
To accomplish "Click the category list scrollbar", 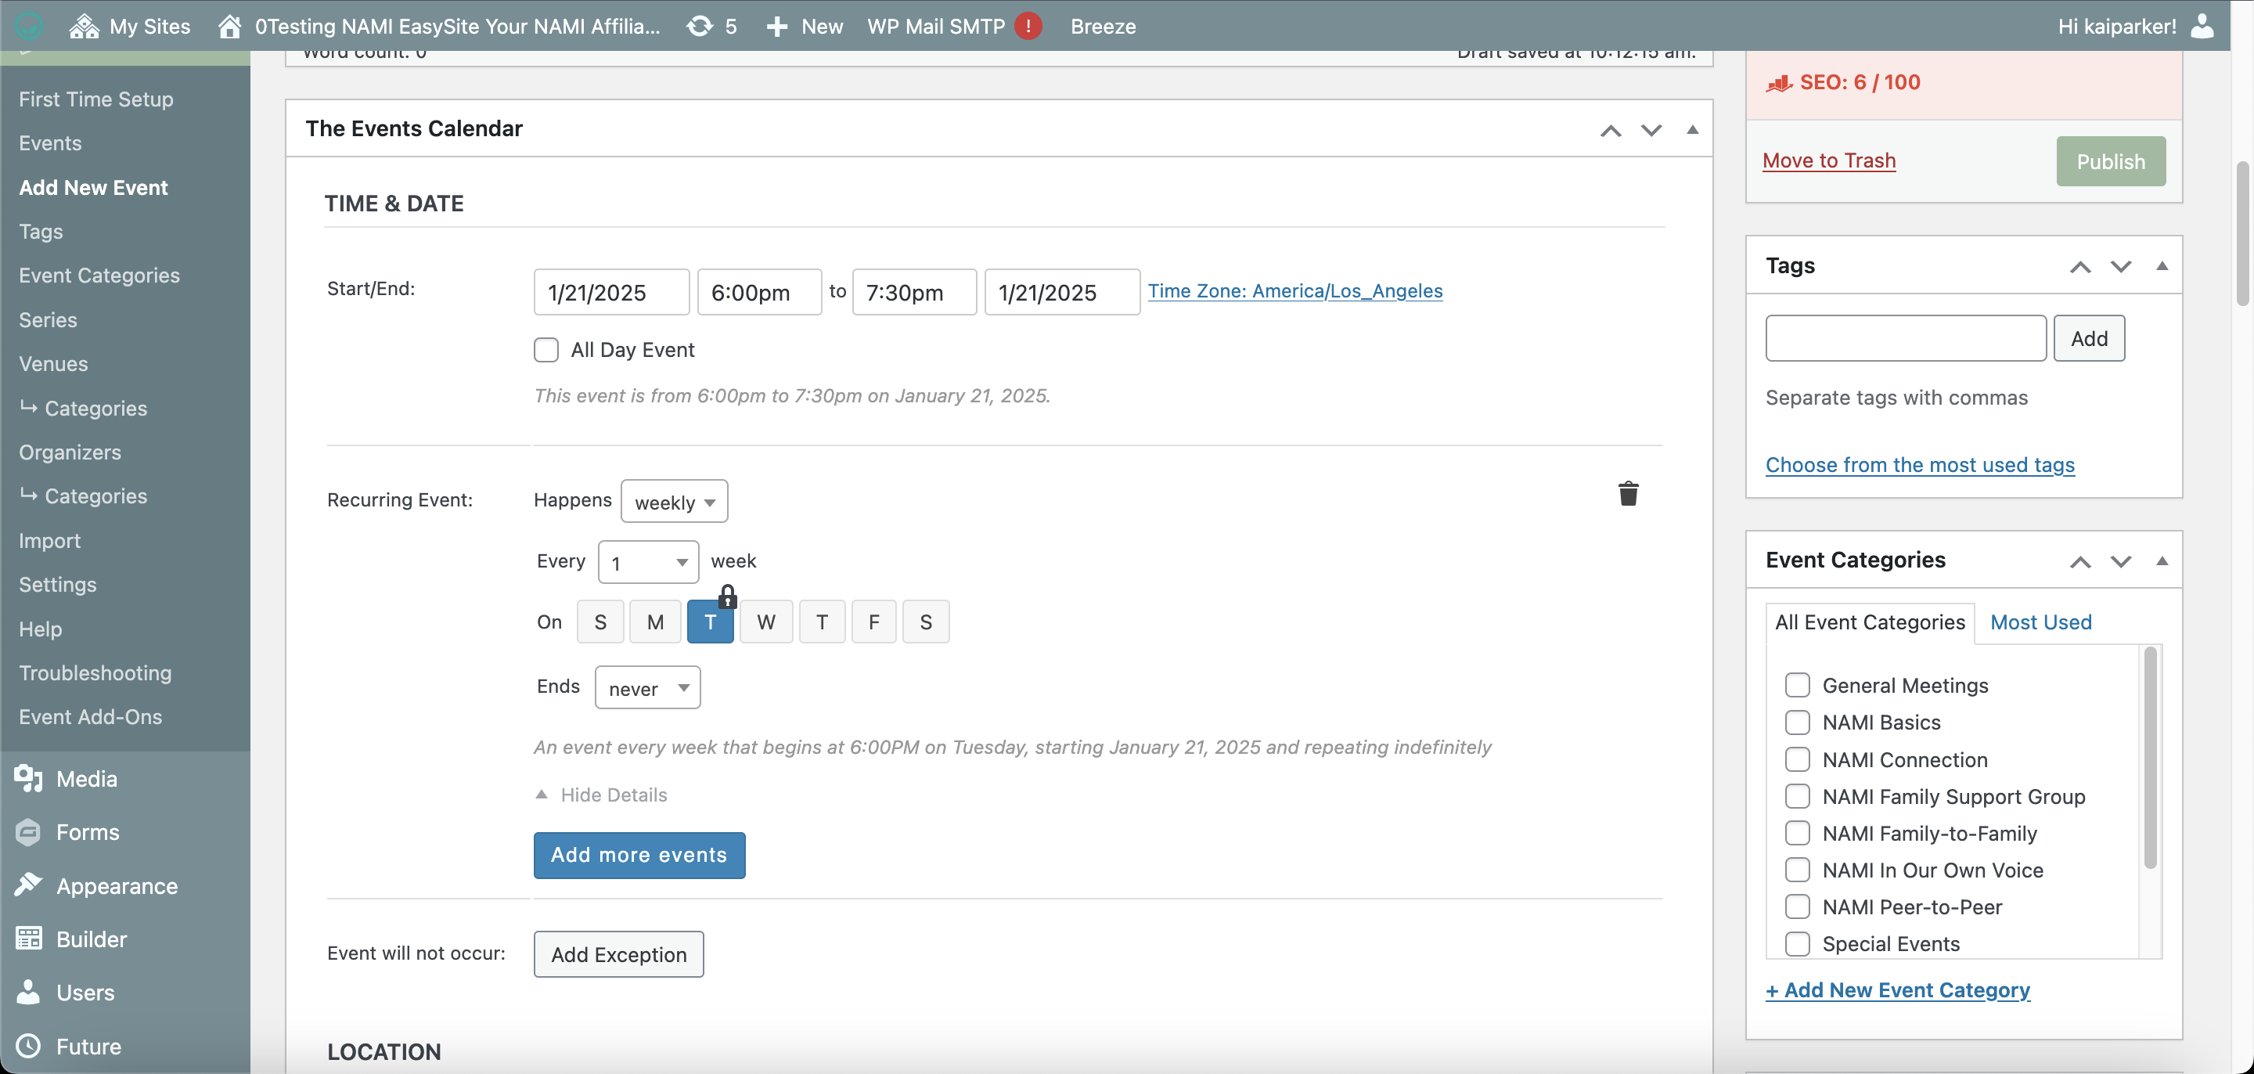I will pyautogui.click(x=2150, y=758).
